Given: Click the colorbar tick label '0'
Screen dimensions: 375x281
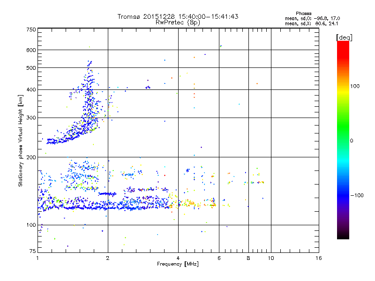Looking at the screenshot, I should 352,140.
